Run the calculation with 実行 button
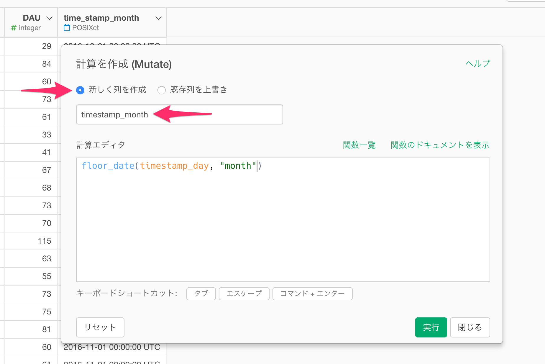 pyautogui.click(x=431, y=327)
